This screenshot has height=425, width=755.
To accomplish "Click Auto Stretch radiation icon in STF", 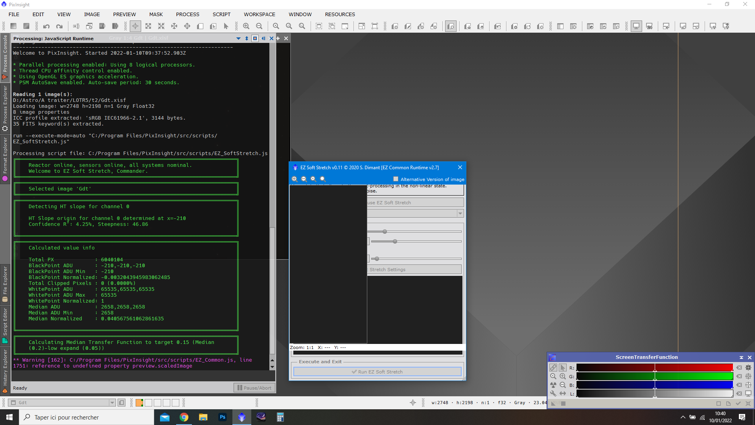I will coord(553,385).
